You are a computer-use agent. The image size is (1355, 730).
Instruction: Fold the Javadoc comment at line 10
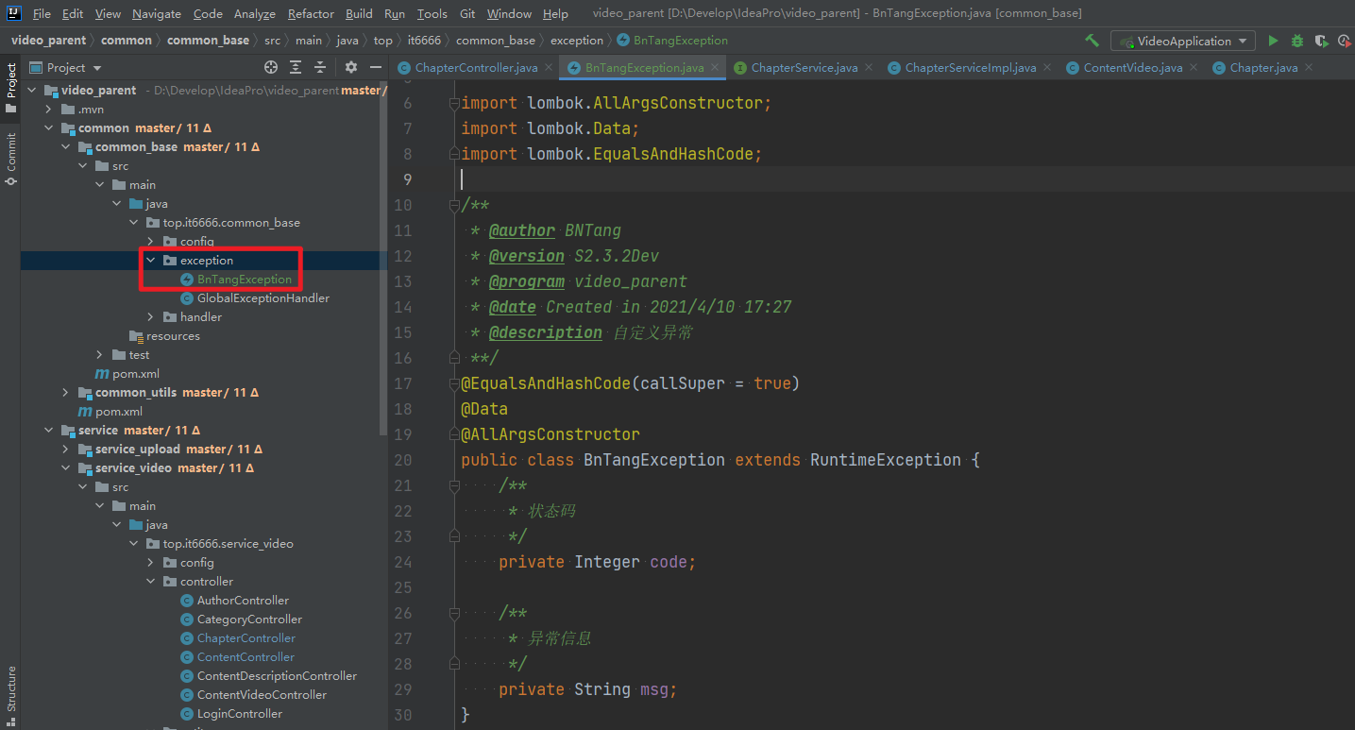pyautogui.click(x=455, y=205)
